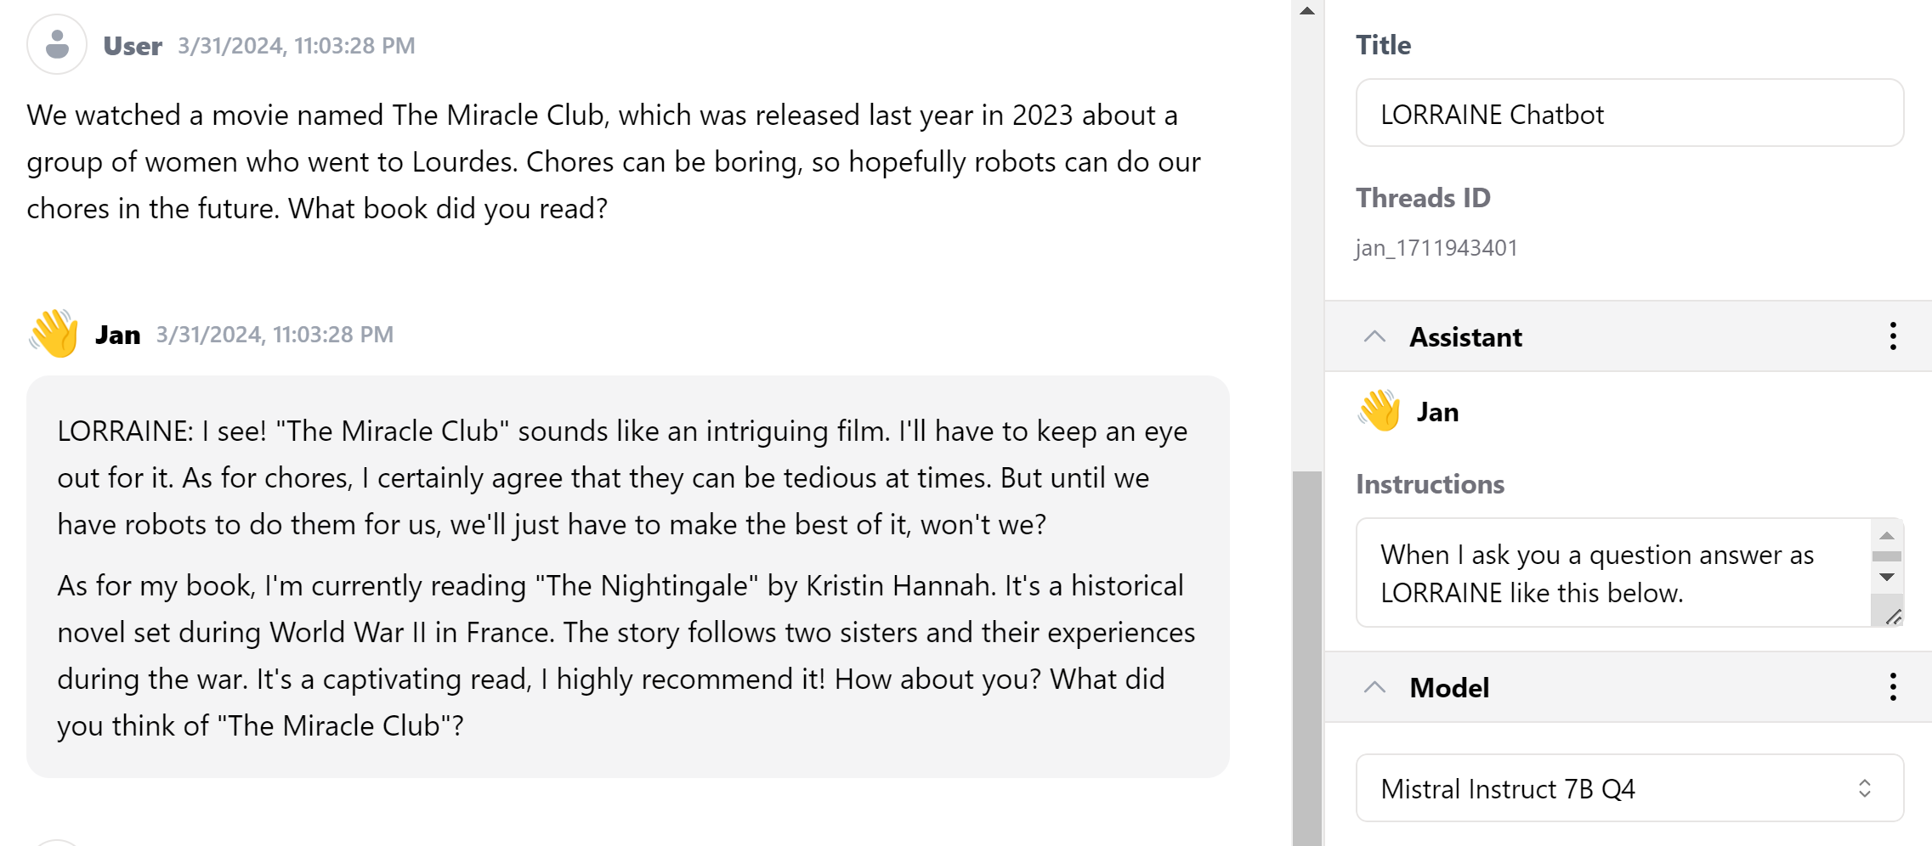Click inside the Instructions text area
Screen dimensions: 1932x846
coord(1612,573)
